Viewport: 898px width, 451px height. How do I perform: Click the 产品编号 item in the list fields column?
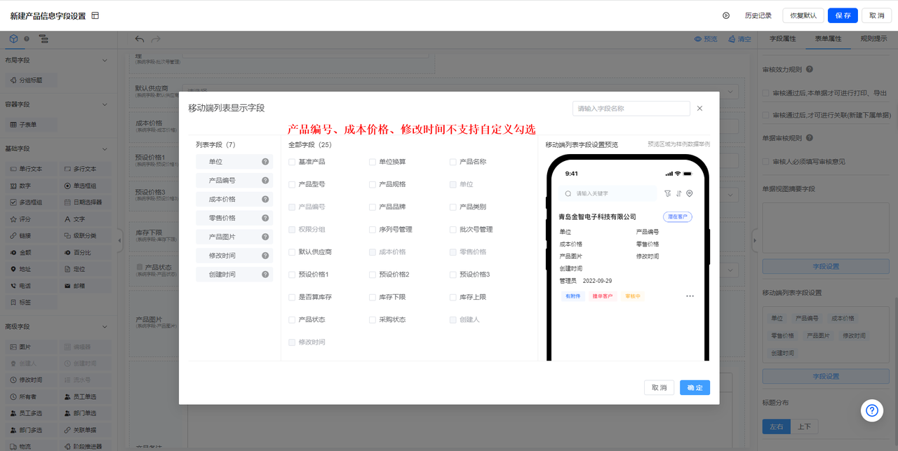pos(234,181)
